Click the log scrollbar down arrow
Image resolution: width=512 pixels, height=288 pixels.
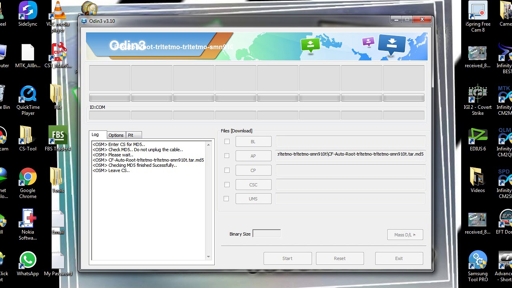208,257
